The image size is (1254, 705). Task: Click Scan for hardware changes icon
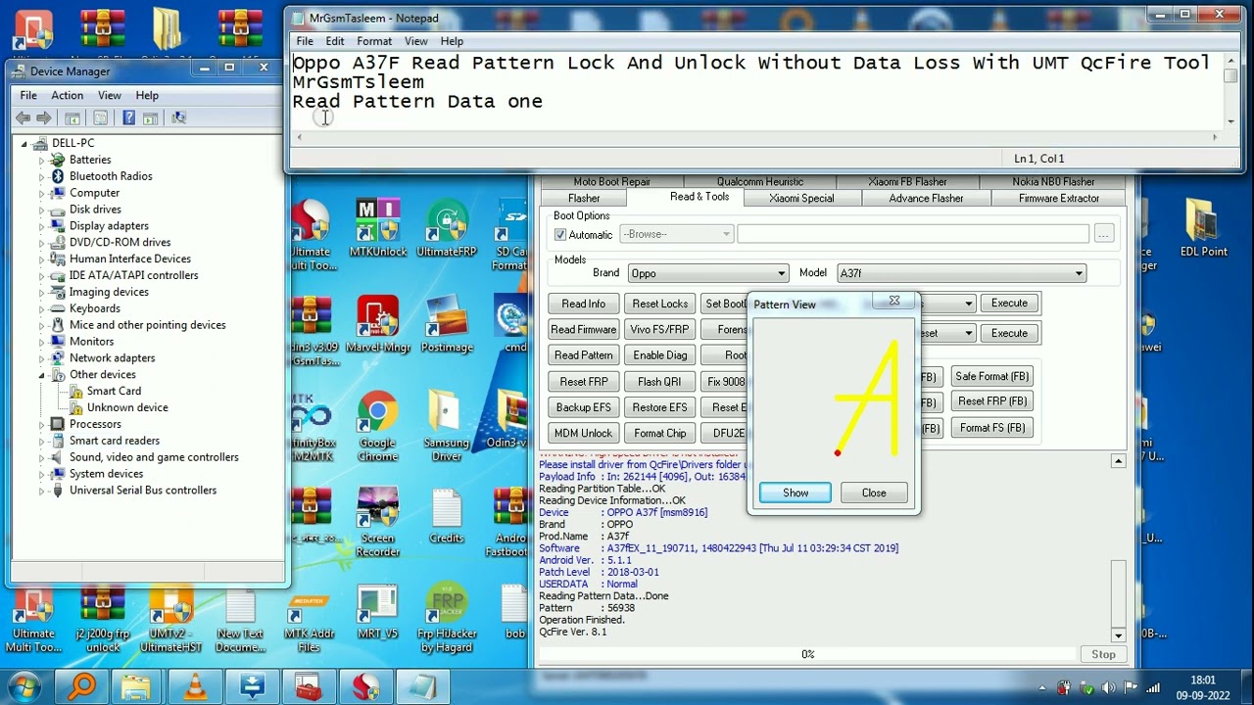point(178,117)
